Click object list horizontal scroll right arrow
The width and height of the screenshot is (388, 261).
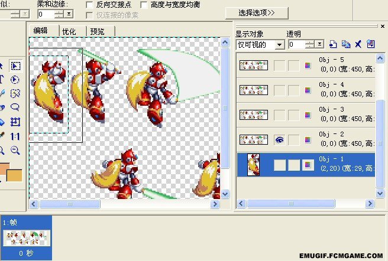[x=370, y=203]
